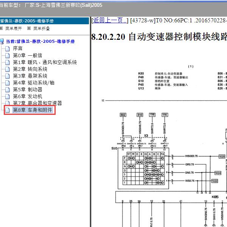Click the page icon beside 第0章
The image size is (227, 227).
coord(8,56)
